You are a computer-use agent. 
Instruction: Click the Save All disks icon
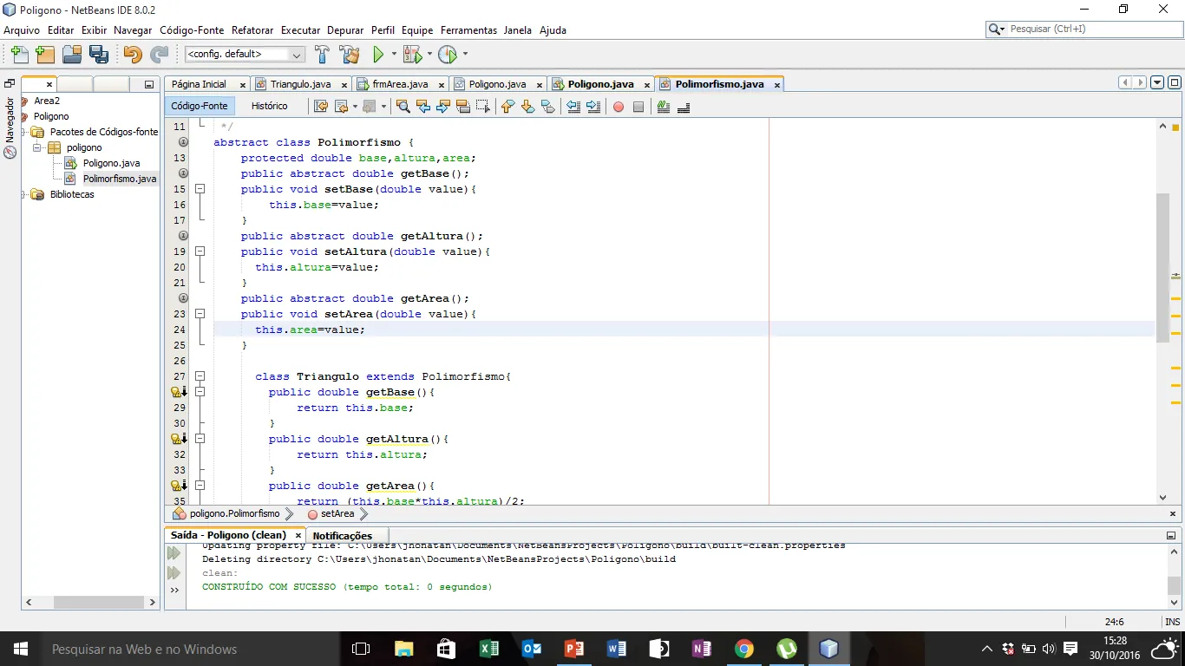[99, 55]
